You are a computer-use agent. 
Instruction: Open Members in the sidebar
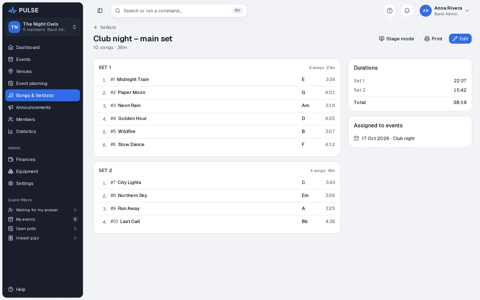[x=43, y=119]
